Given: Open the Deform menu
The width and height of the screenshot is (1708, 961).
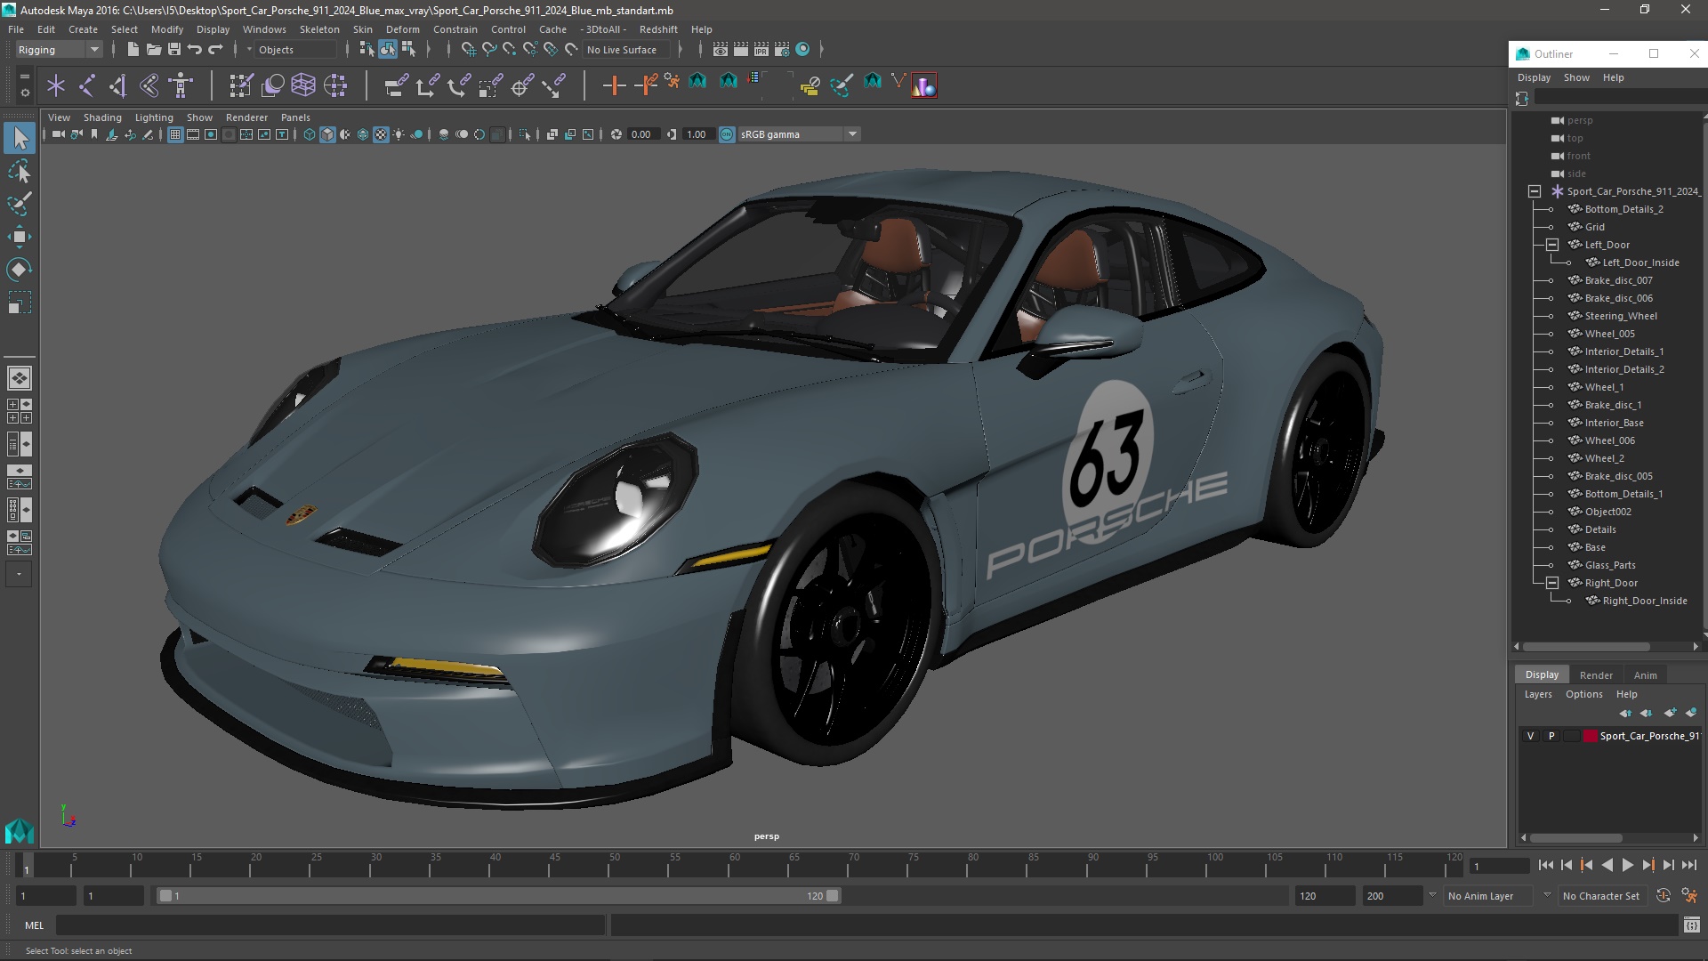Looking at the screenshot, I should (402, 29).
